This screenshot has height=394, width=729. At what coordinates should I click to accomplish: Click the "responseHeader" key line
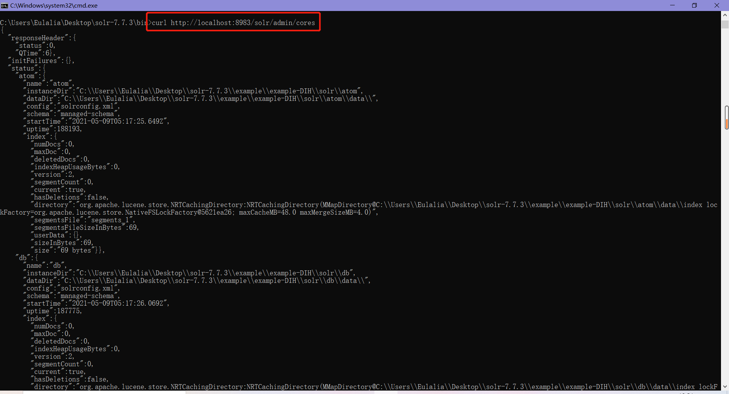[x=42, y=38]
